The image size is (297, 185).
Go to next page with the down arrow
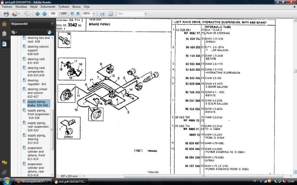[x=44, y=14]
